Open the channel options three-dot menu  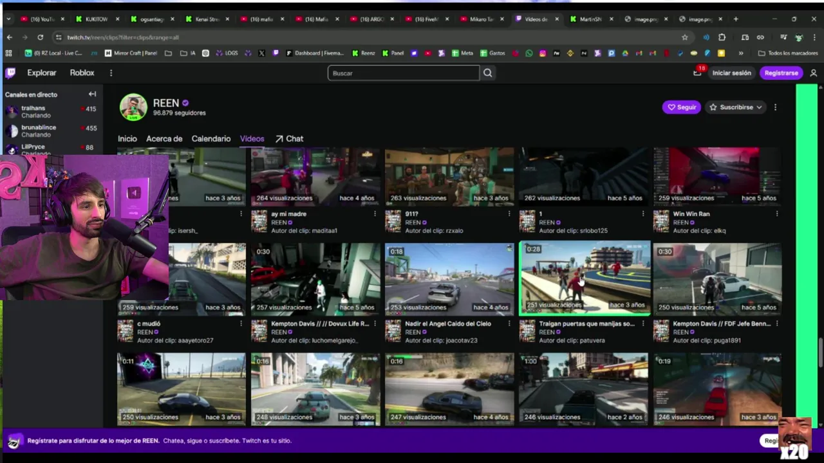coord(775,107)
